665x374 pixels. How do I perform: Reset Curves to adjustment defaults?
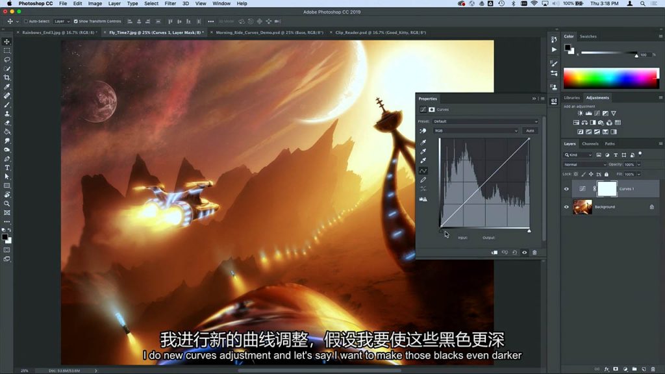tap(514, 253)
